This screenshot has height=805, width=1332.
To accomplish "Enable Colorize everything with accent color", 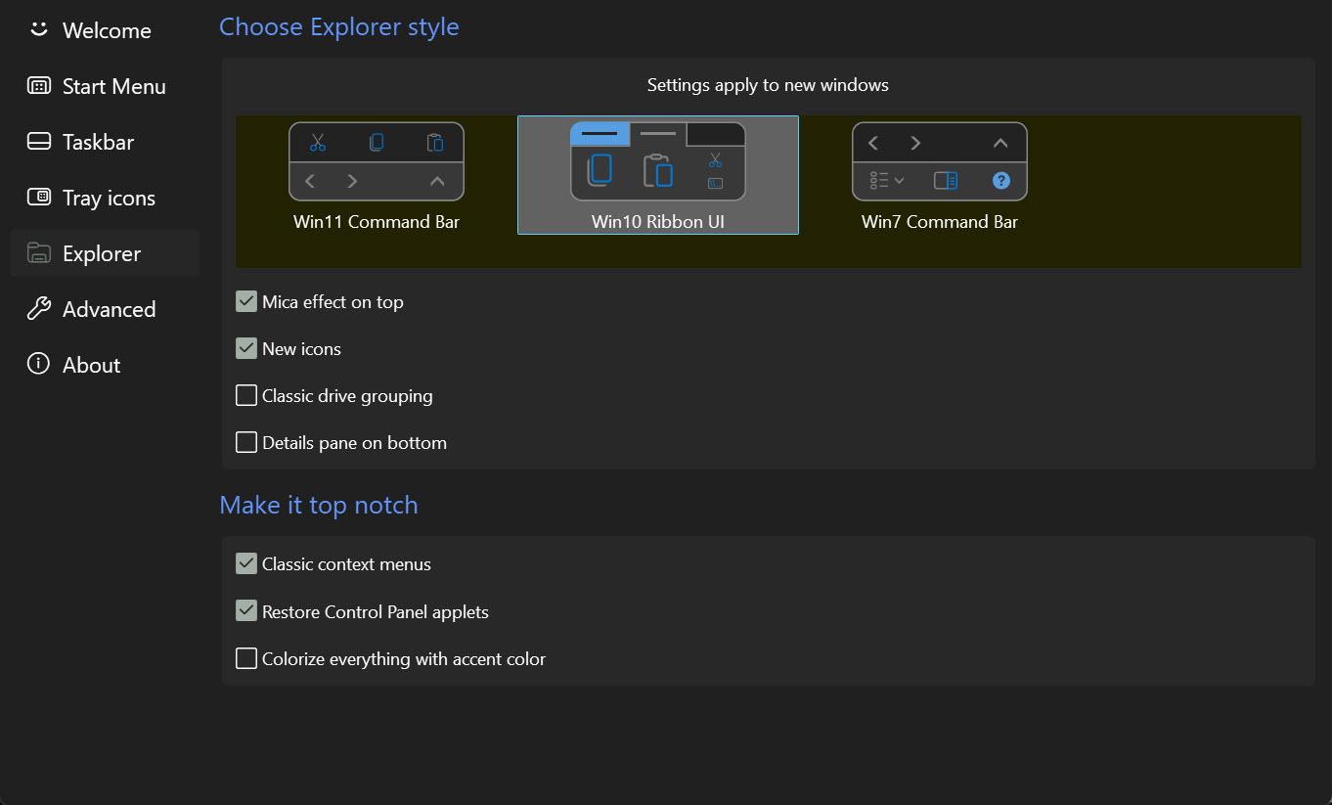I will click(x=246, y=658).
